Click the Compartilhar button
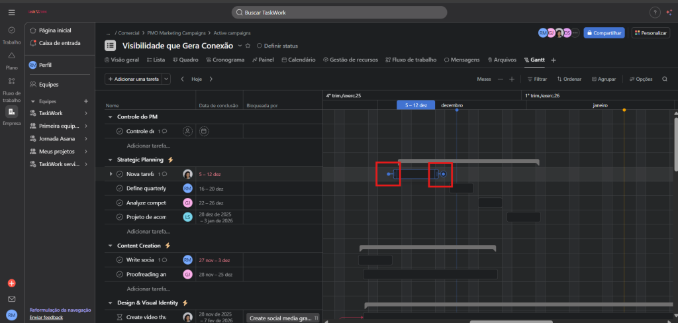 pos(604,32)
